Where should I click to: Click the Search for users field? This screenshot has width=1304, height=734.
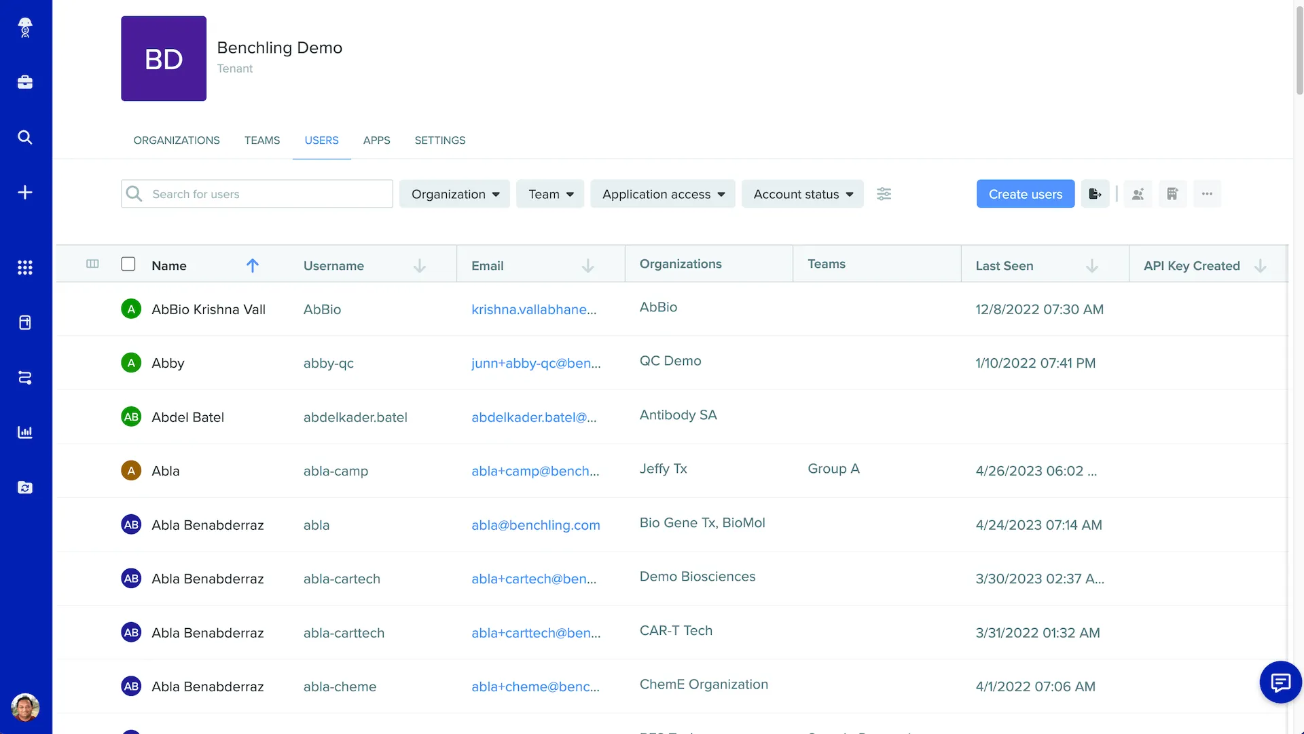[x=257, y=194]
